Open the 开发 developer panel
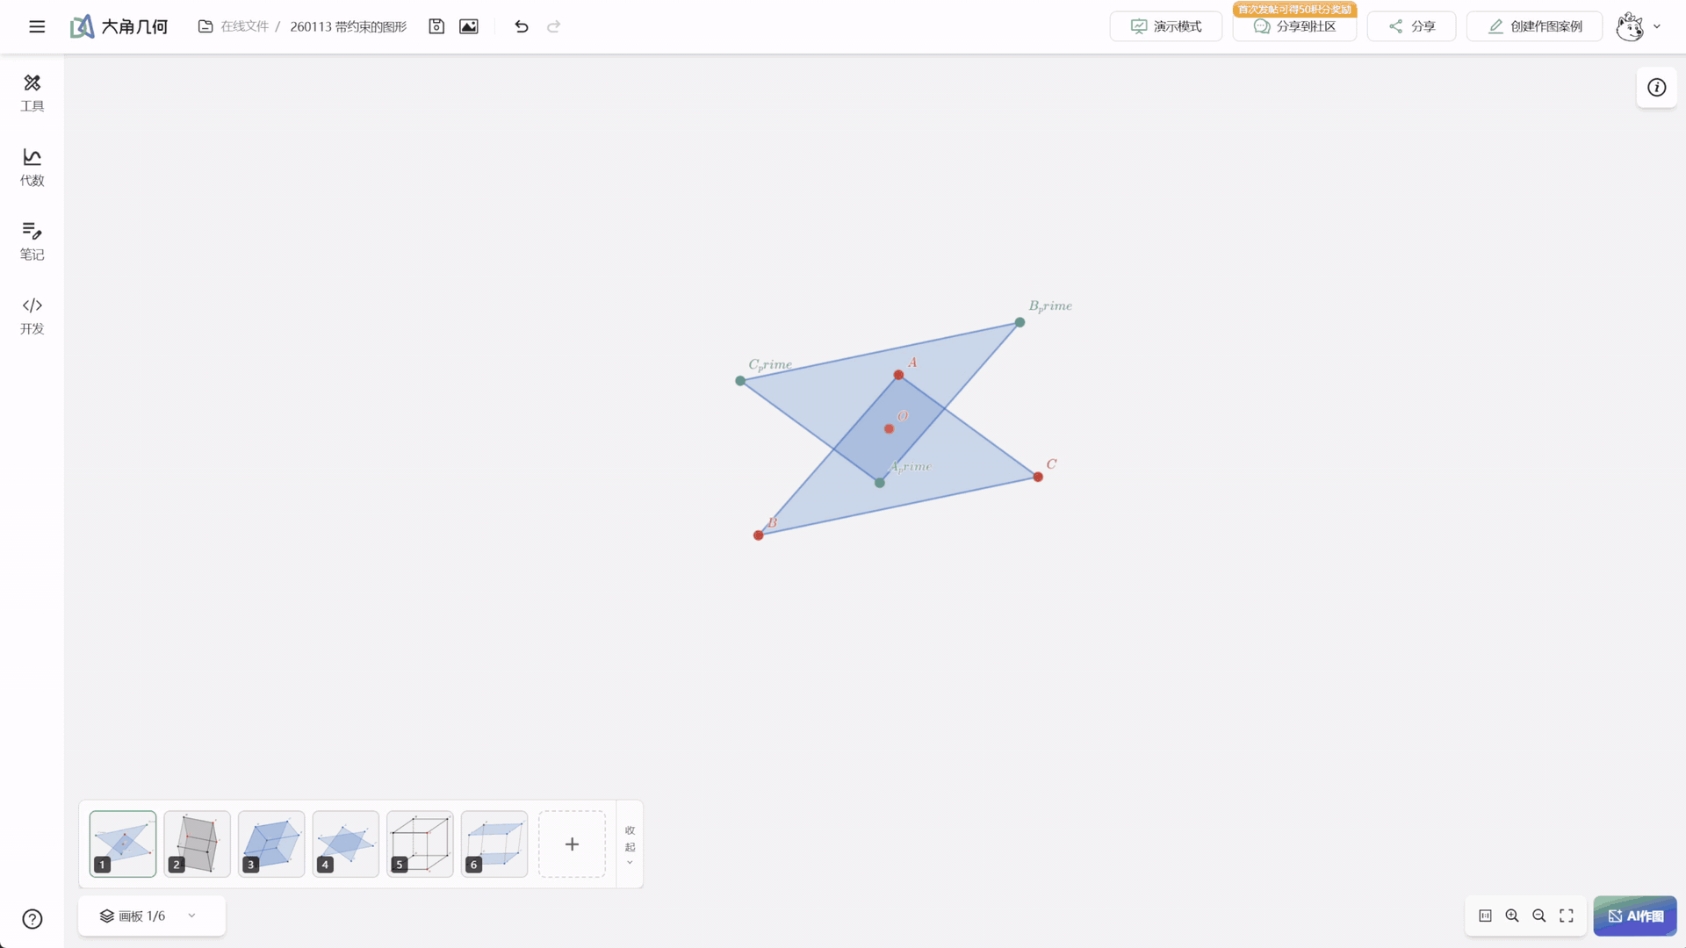Image resolution: width=1686 pixels, height=948 pixels. coord(32,316)
